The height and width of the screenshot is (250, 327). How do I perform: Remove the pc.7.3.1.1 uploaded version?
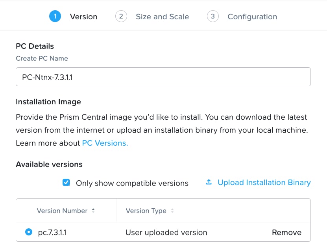(286, 232)
